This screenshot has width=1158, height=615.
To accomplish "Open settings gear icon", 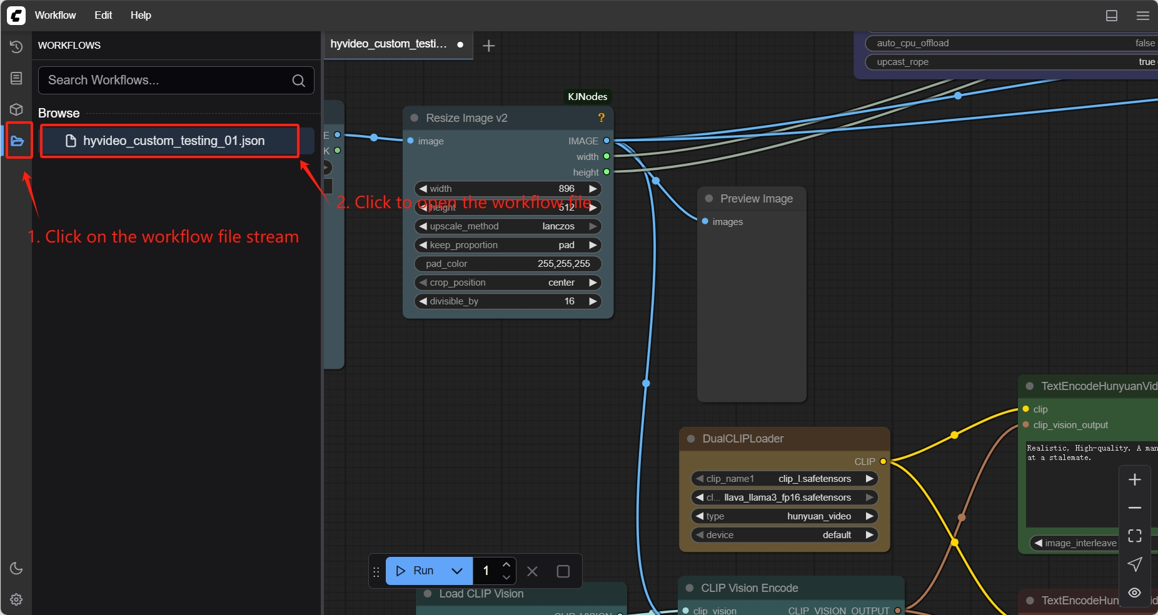I will point(16,599).
